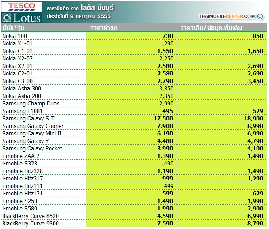The image size is (269, 229).
Task: Click Samsung E1081 original price 529
Action: click(258, 111)
